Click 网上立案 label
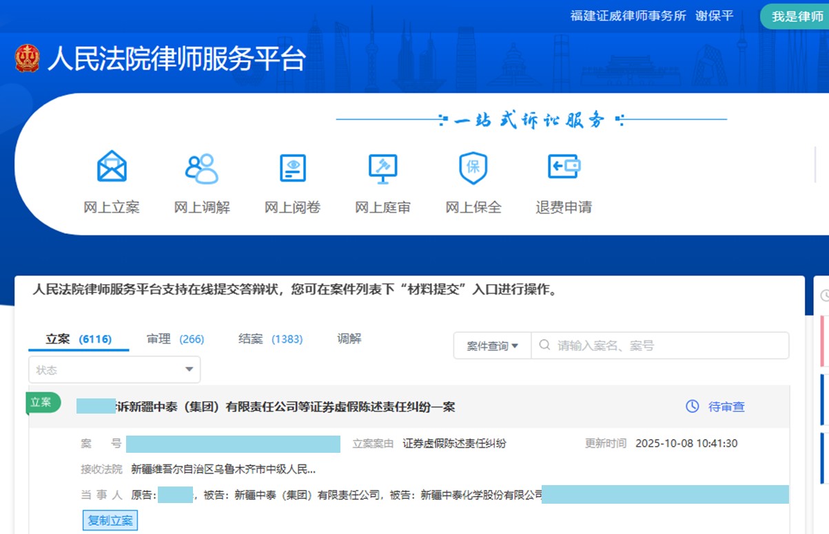 click(x=112, y=207)
